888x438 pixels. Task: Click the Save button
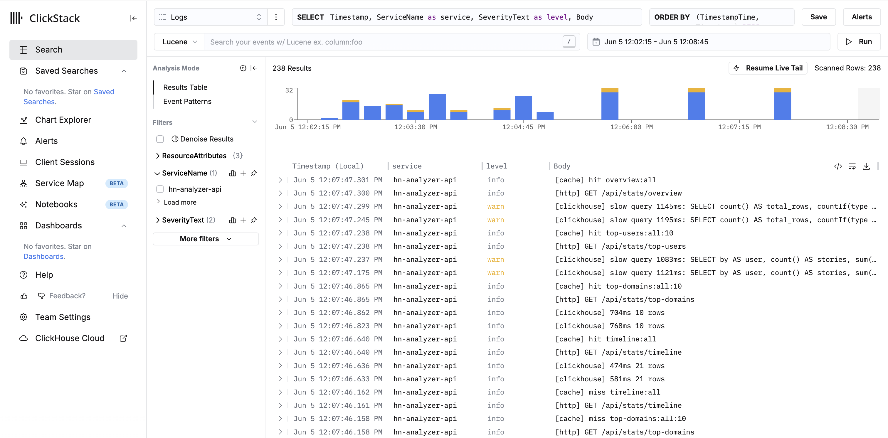(818, 17)
